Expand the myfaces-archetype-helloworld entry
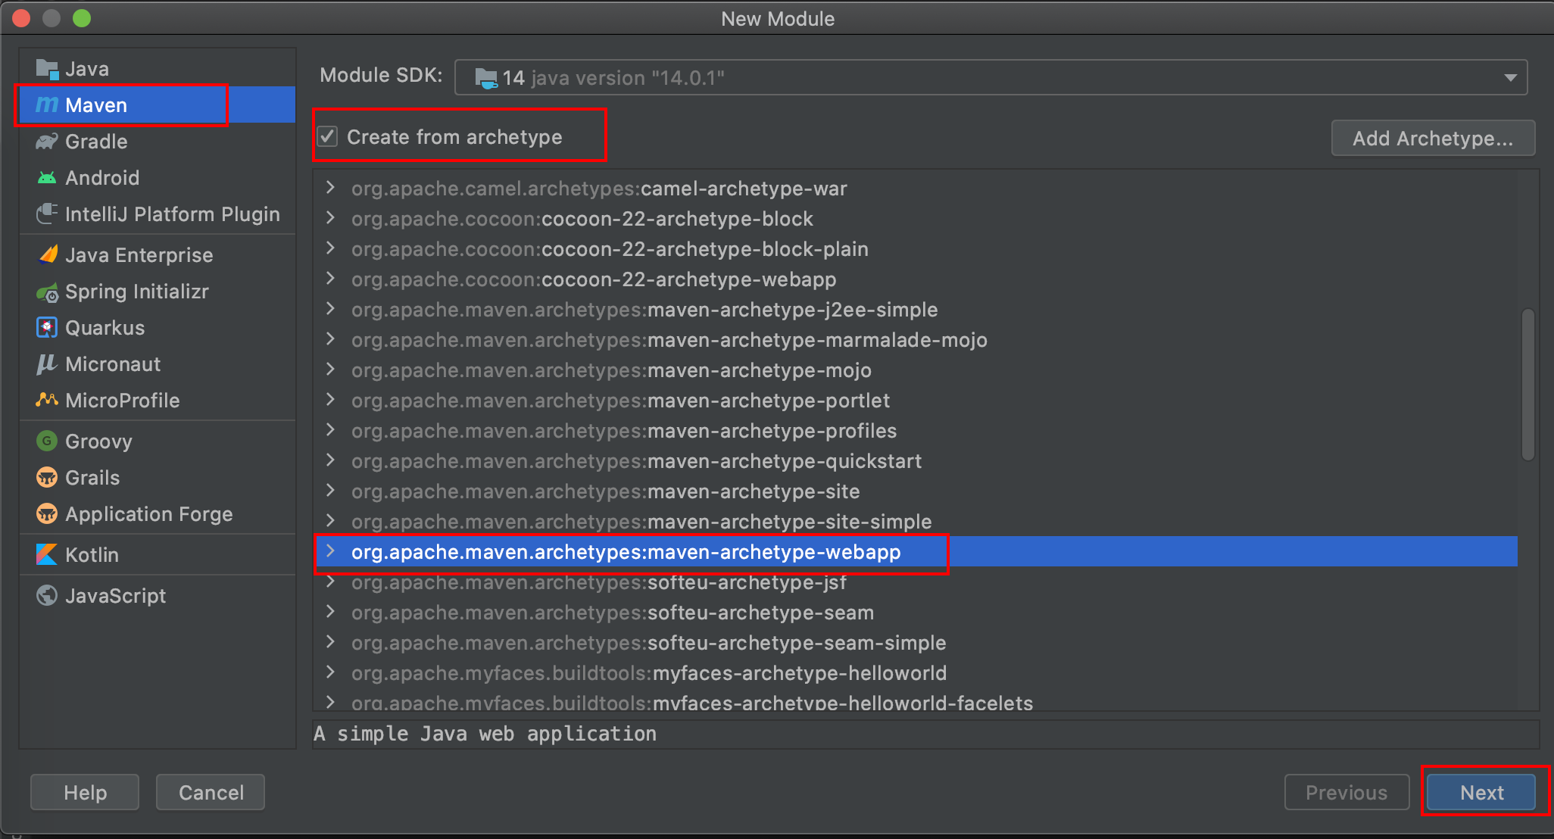 pos(330,672)
